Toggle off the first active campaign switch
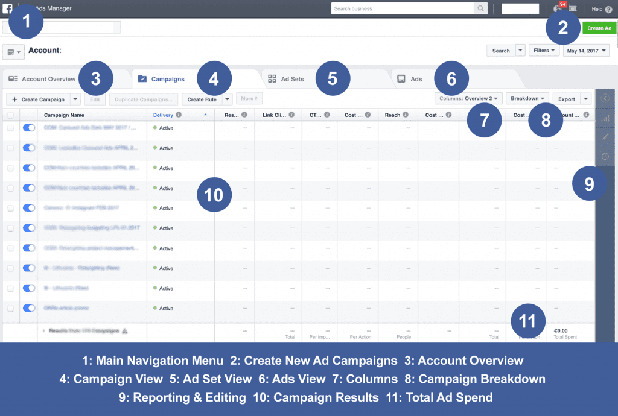Viewport: 618px width, 416px height. click(x=29, y=128)
